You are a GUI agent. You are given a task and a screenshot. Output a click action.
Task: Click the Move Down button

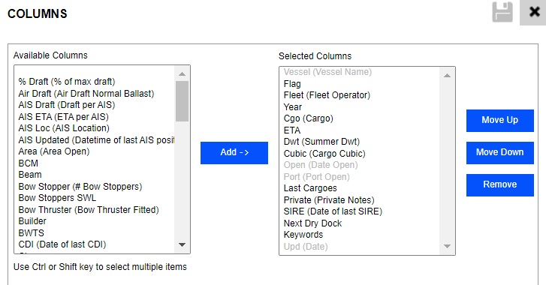point(500,152)
